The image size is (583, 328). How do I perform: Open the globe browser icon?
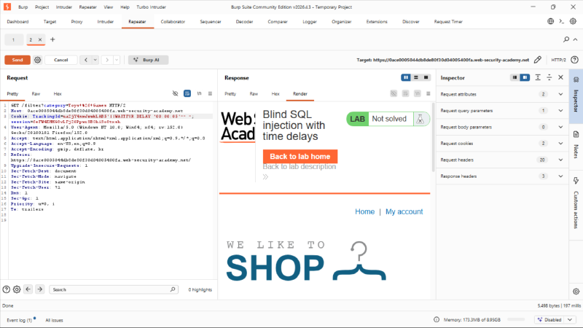click(x=551, y=21)
